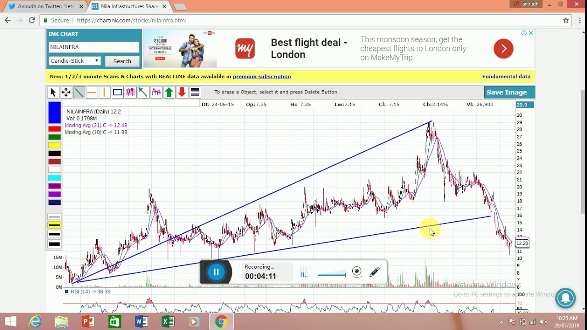The height and width of the screenshot is (330, 587).
Task: Pick the dark navy color swatch
Action: tap(55, 203)
